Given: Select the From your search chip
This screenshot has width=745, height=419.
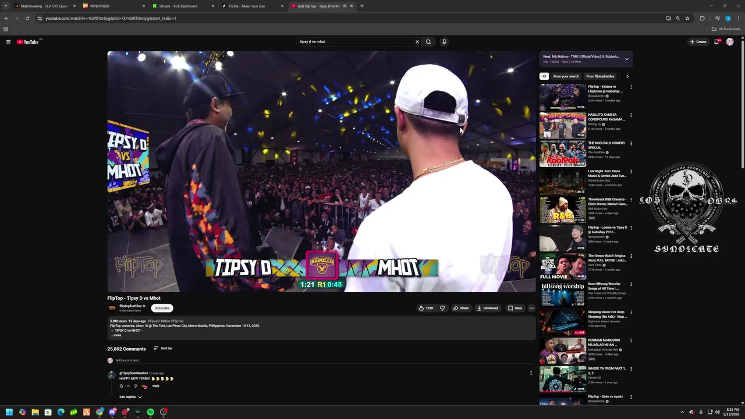Looking at the screenshot, I should pos(566,76).
